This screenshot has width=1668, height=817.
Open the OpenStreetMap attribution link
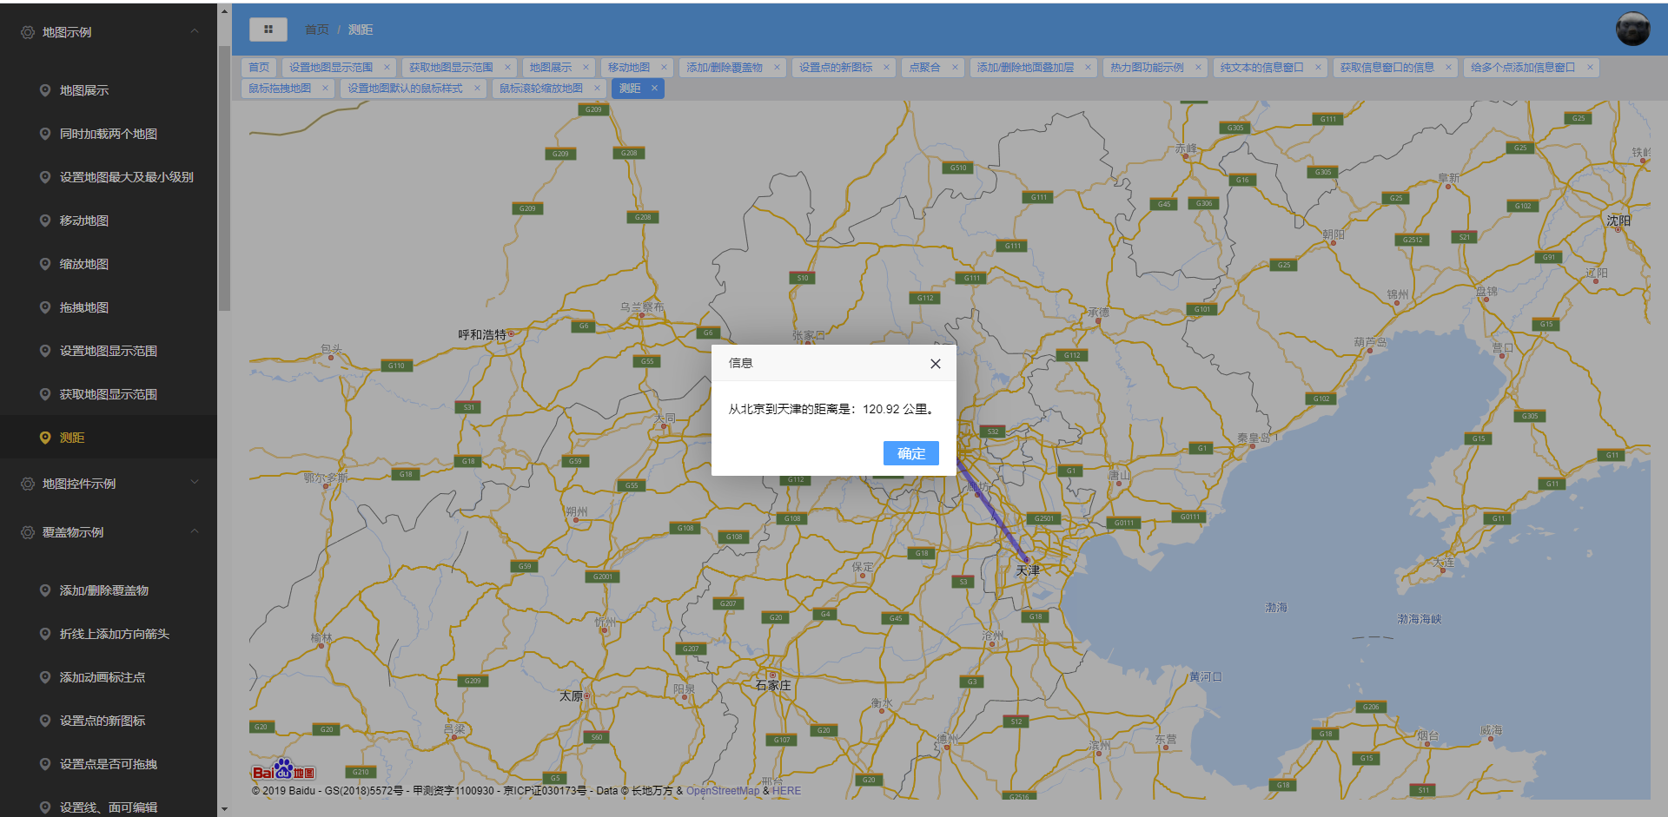point(723,791)
